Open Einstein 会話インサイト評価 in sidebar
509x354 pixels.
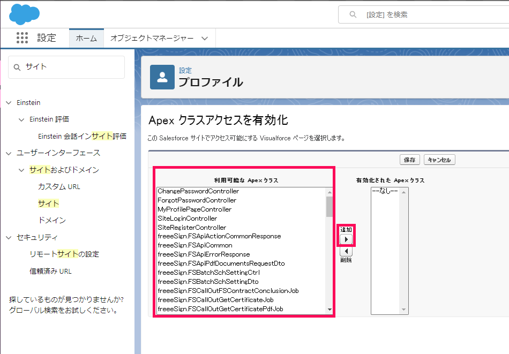coord(82,136)
